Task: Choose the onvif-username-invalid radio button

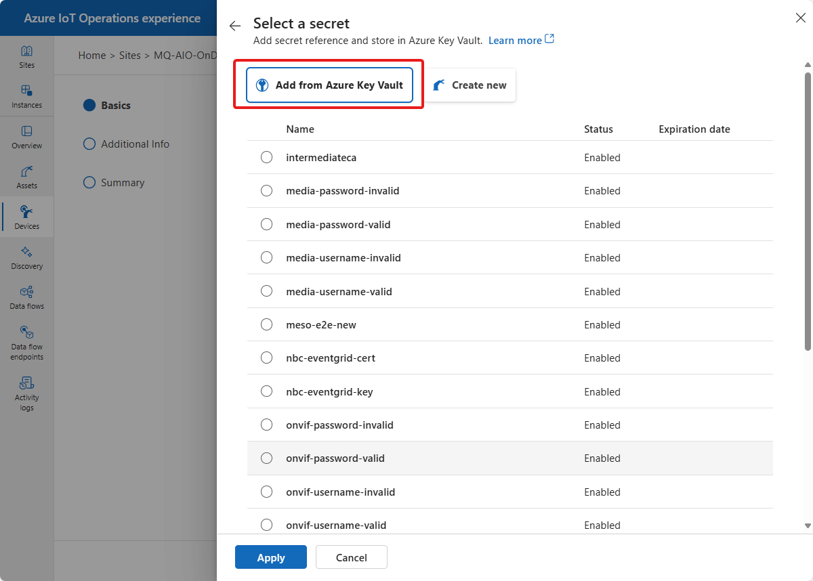Action: (266, 492)
